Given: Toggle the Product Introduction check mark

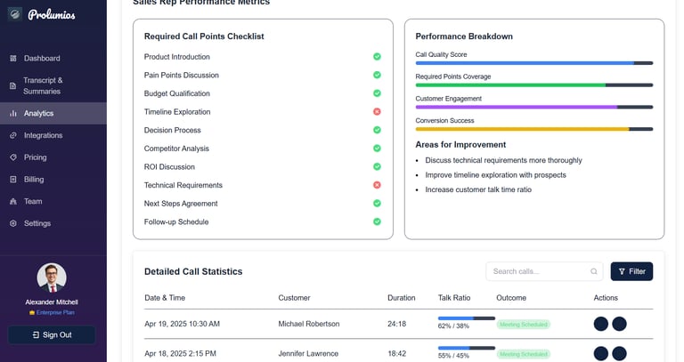Looking at the screenshot, I should pos(377,57).
